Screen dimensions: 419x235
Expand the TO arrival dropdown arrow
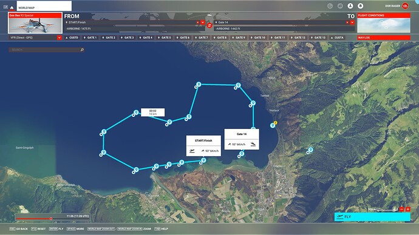[x=352, y=22]
